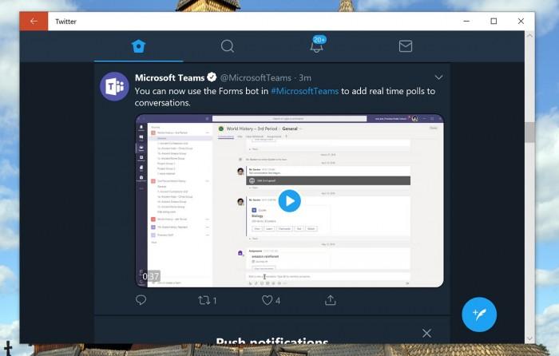Compose a new tweet
559x356 pixels.
point(479,314)
